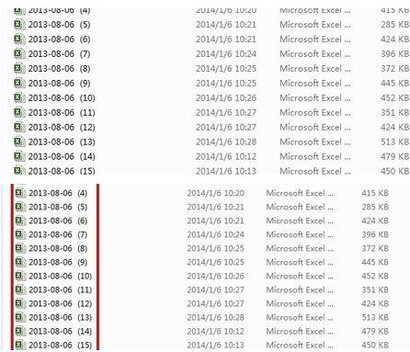Click size 452 KB in lower list

[x=375, y=276]
